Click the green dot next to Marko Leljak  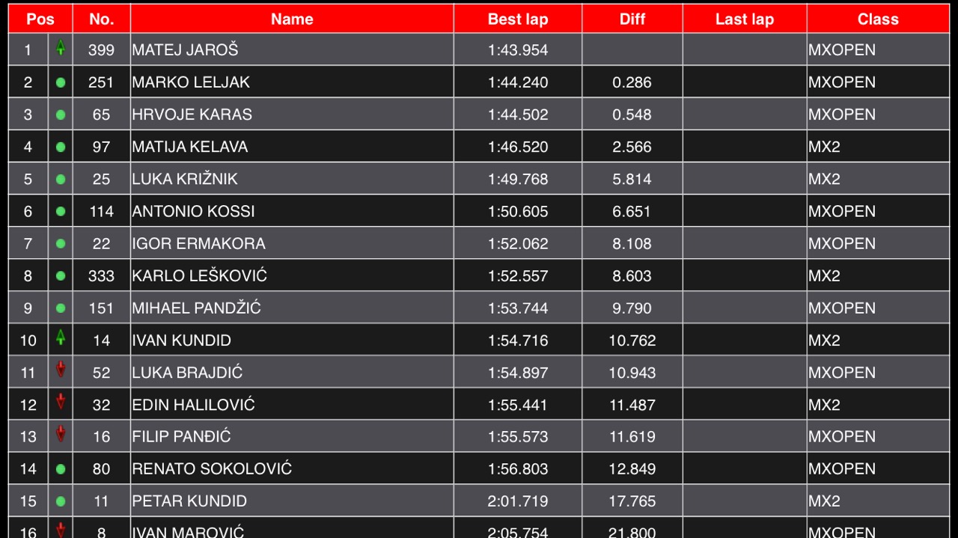click(61, 82)
